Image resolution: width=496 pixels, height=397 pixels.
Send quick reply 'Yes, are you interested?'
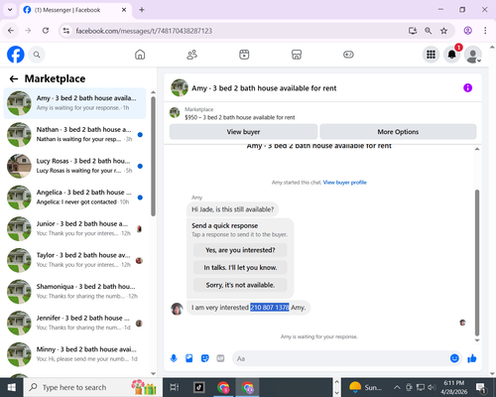pyautogui.click(x=240, y=250)
